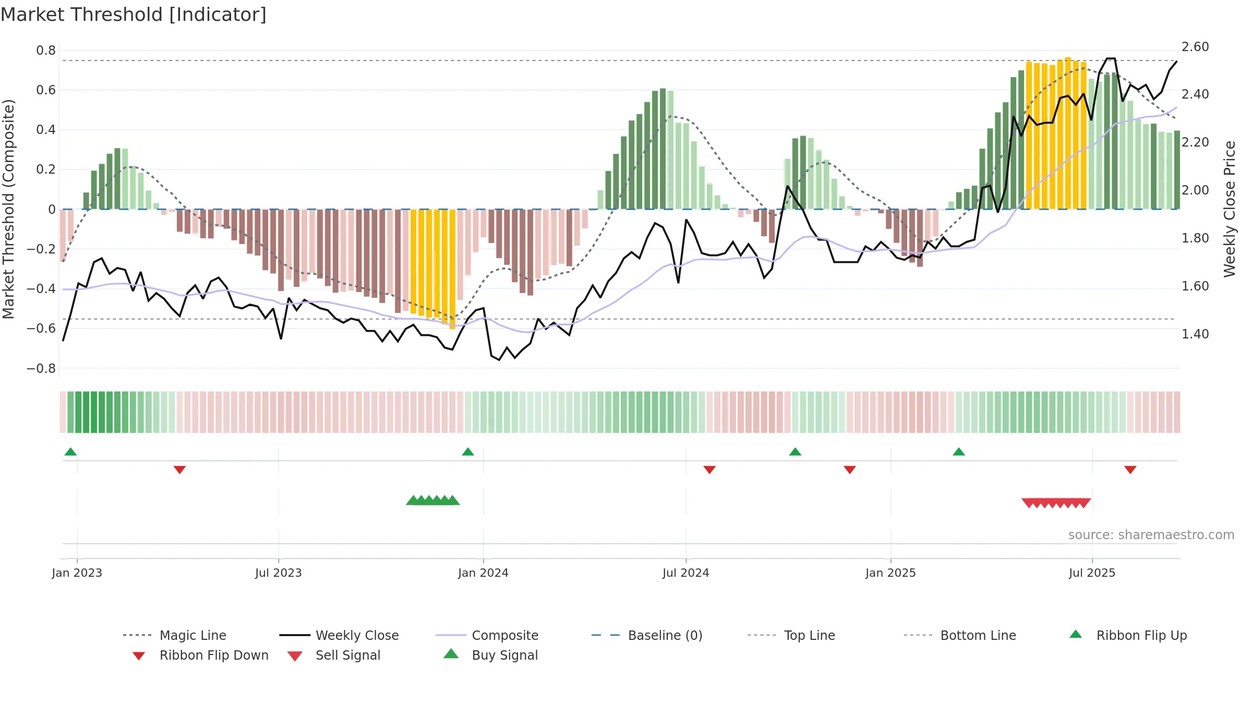1252x704 pixels.
Task: Toggle the Top Line legend entry
Action: [791, 635]
